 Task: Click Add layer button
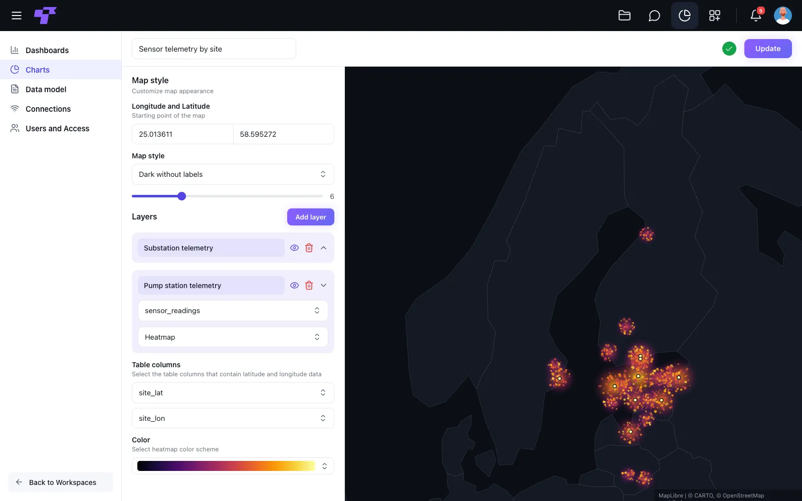311,217
